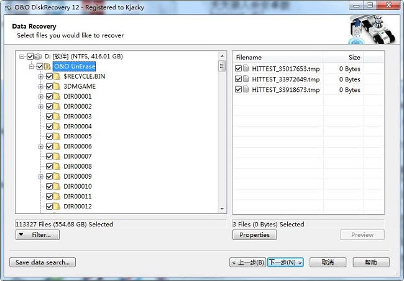Expand the DIR00001 folder
This screenshot has height=281, width=404.
tap(40, 97)
